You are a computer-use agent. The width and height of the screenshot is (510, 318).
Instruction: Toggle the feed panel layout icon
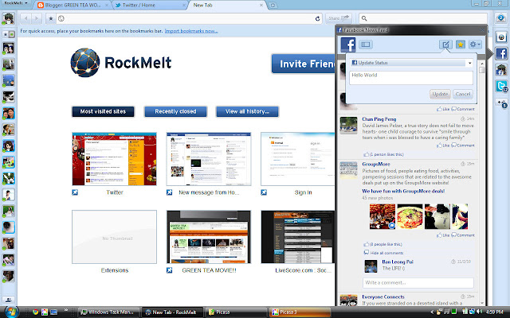[x=366, y=45]
